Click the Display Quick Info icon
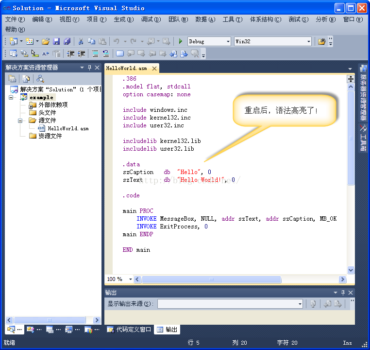Viewport: 370px width, 350px height. 35,53
